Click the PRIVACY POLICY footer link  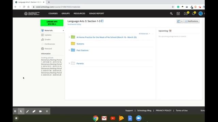[163, 110]
